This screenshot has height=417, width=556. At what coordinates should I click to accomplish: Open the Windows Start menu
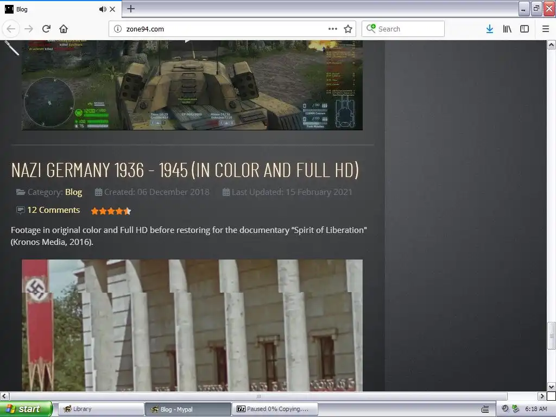(x=26, y=409)
